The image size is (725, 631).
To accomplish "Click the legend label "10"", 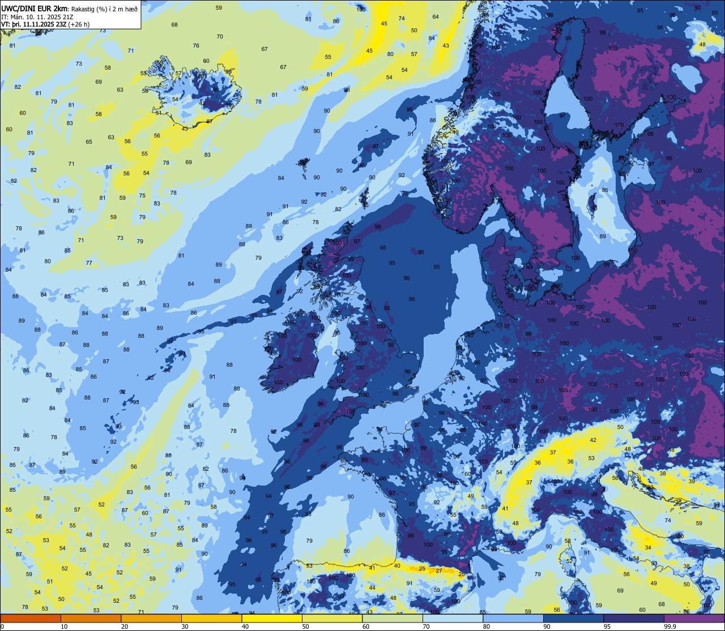I will click(64, 626).
